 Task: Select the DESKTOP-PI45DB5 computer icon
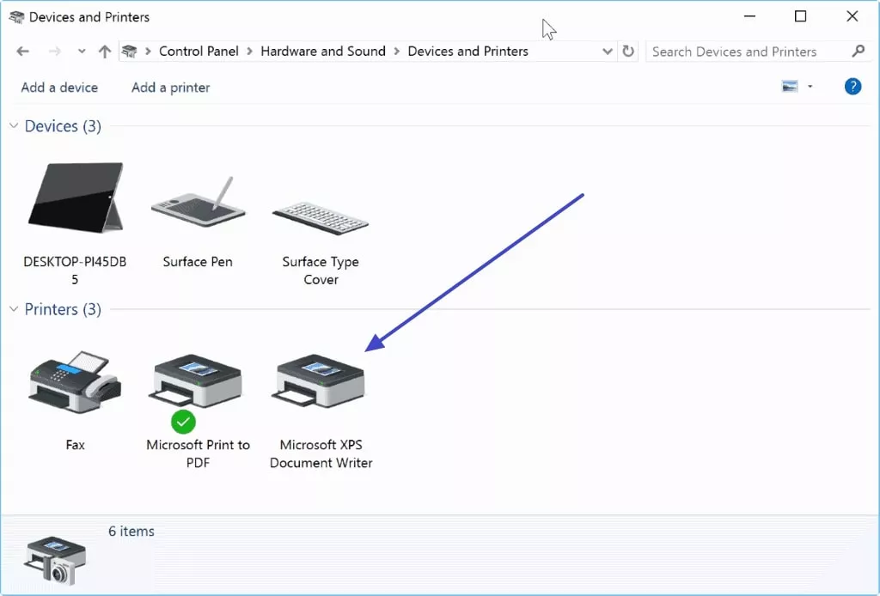[75, 198]
